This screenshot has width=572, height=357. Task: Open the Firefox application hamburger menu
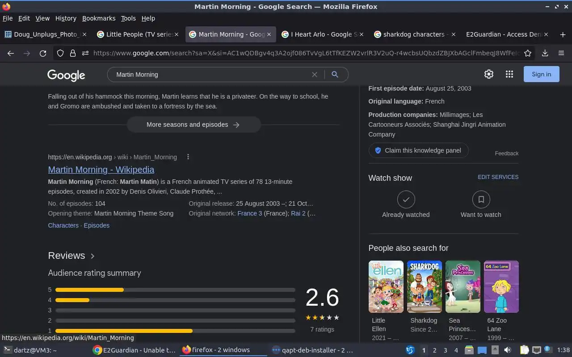[x=561, y=53]
